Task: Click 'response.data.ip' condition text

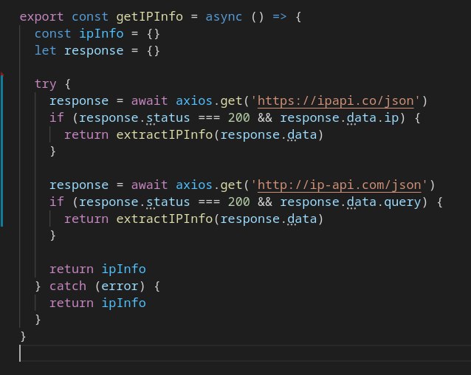Action: (x=340, y=117)
